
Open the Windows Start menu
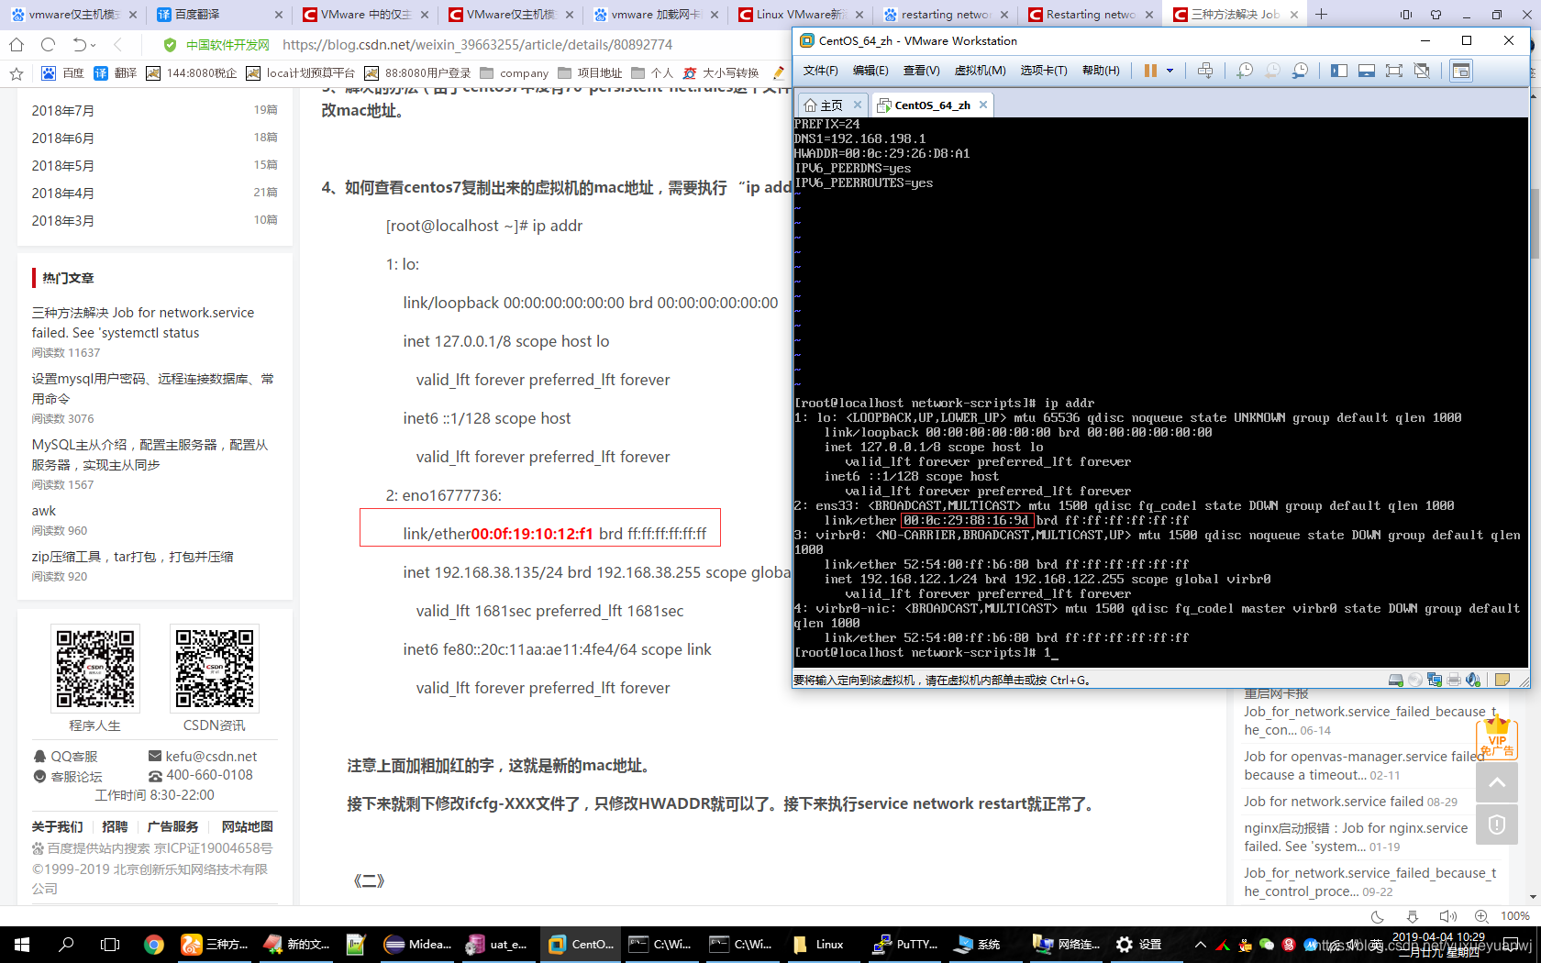22,944
